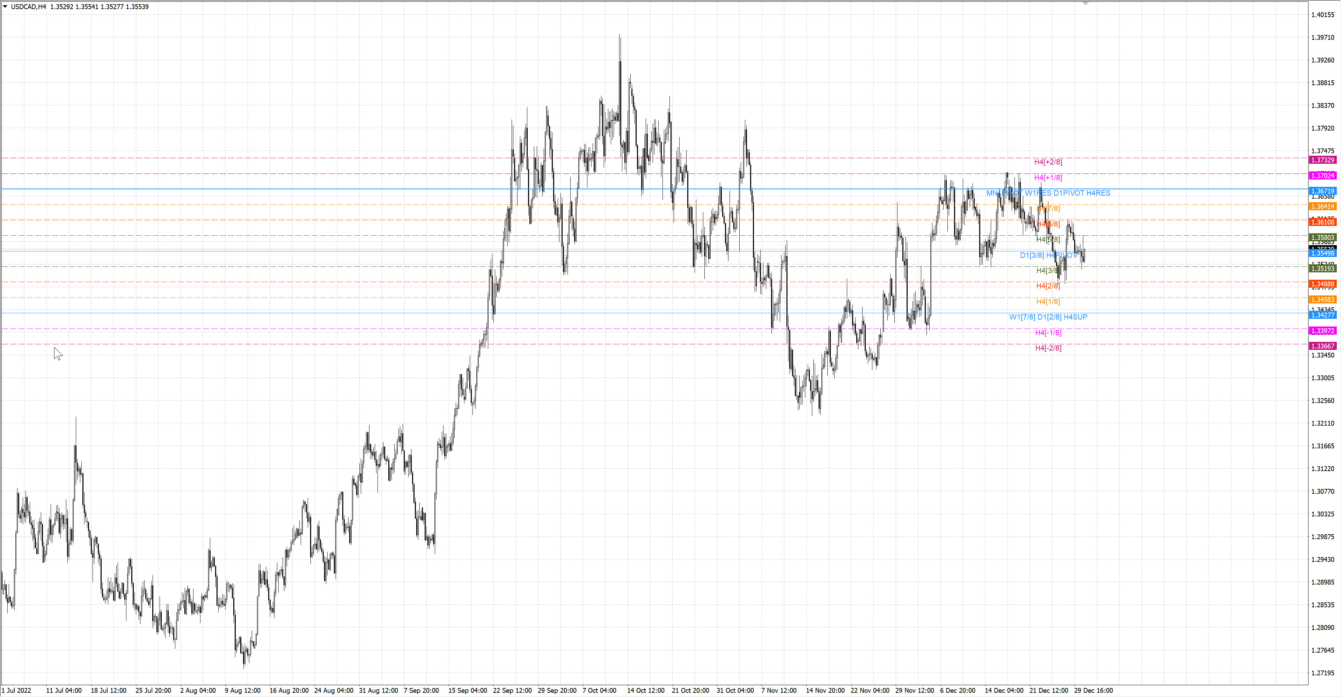This screenshot has height=697, width=1341.
Task: Click the 11 Jul 04:00 time label
Action: [x=64, y=691]
